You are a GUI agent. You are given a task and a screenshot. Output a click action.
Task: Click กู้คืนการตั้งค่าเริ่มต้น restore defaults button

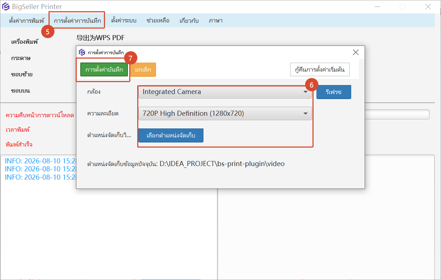tap(320, 69)
